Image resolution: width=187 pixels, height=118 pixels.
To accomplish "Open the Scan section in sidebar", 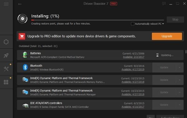I will coord(6,42).
